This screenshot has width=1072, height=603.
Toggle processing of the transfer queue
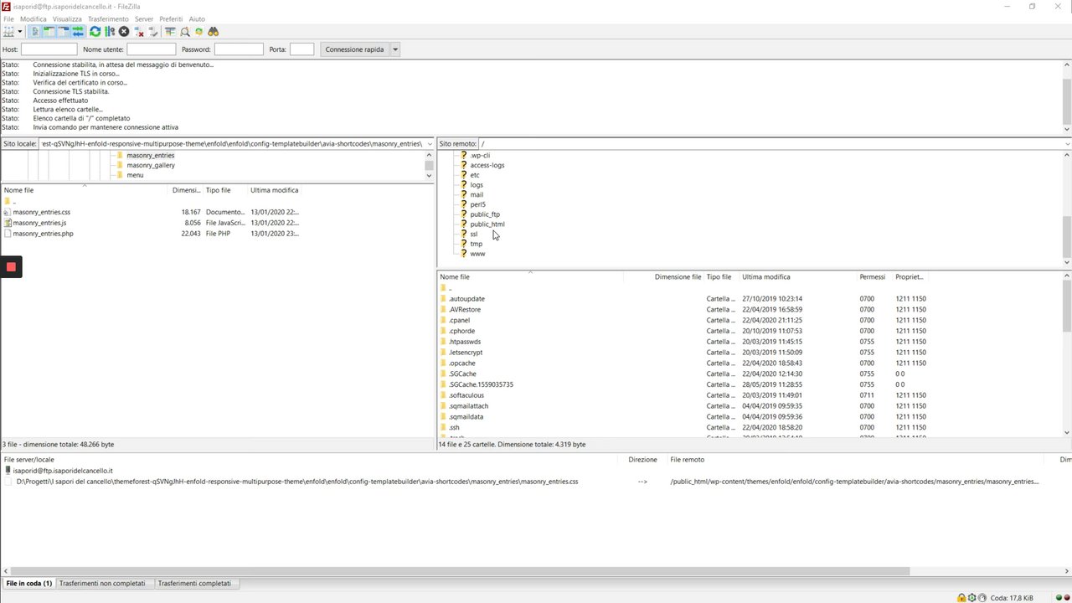[x=110, y=32]
